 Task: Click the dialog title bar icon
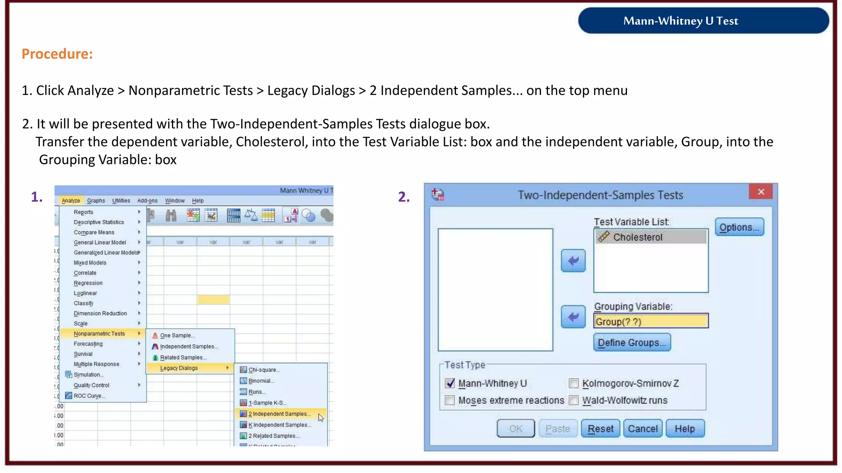[438, 194]
